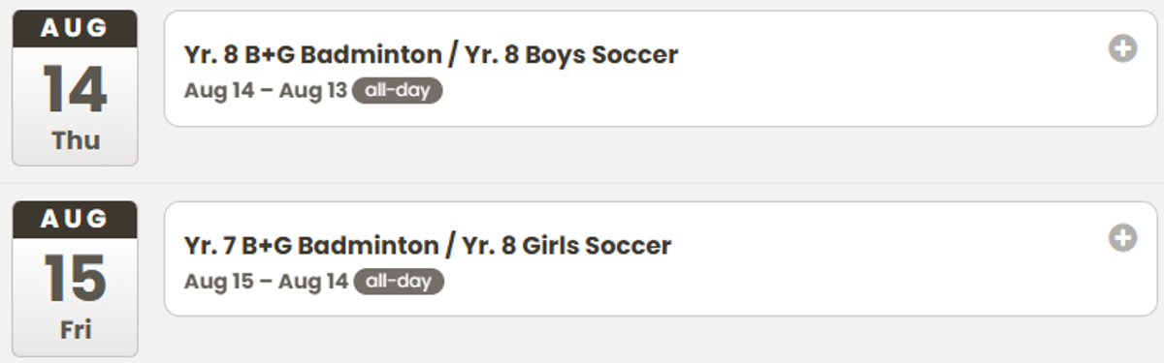This screenshot has width=1164, height=363.
Task: Click the 'Aug 14 – Aug 13' date range text
Action: coord(265,91)
